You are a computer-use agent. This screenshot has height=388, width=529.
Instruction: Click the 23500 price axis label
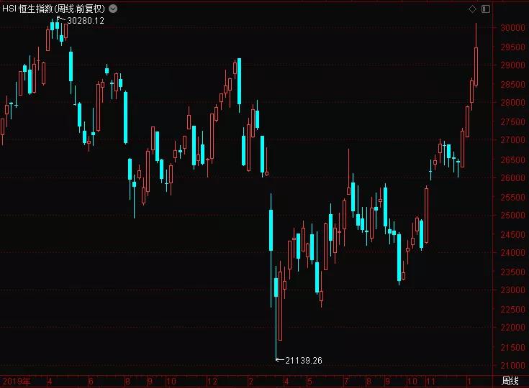512,272
